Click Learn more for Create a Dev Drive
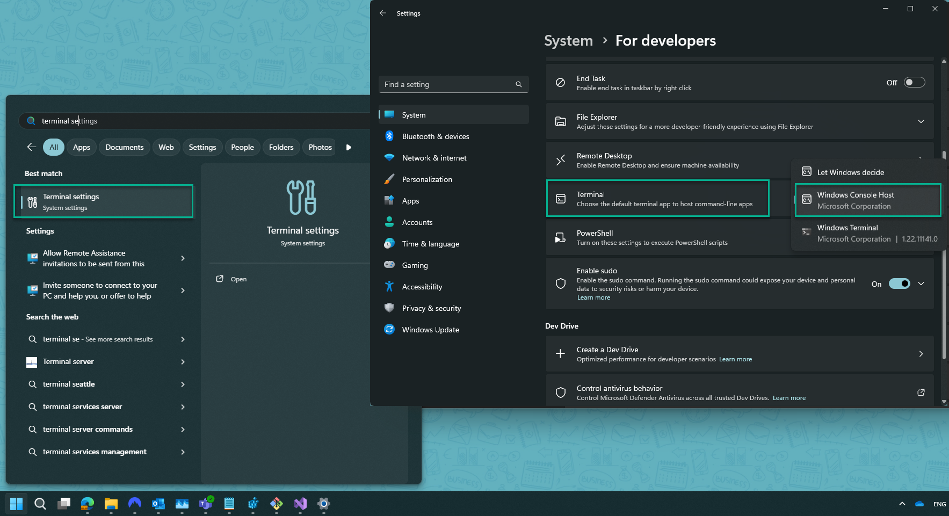 [x=735, y=359]
